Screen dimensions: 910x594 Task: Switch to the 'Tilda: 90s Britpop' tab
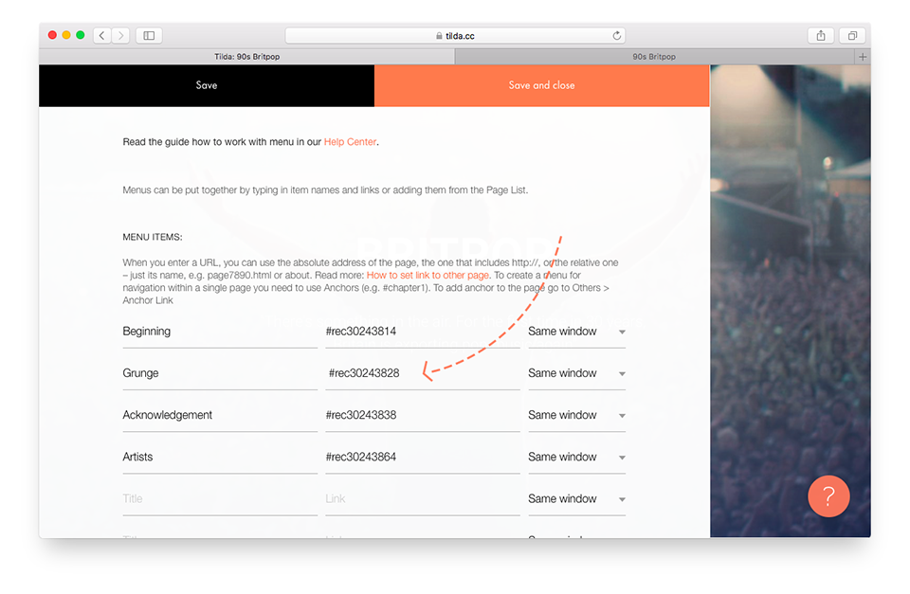click(x=246, y=57)
